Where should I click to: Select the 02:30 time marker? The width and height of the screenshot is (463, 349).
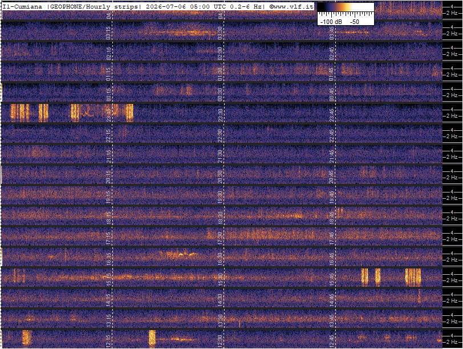(x=220, y=54)
